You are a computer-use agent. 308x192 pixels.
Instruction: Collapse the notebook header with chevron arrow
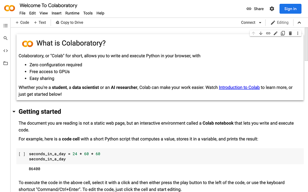[299, 23]
